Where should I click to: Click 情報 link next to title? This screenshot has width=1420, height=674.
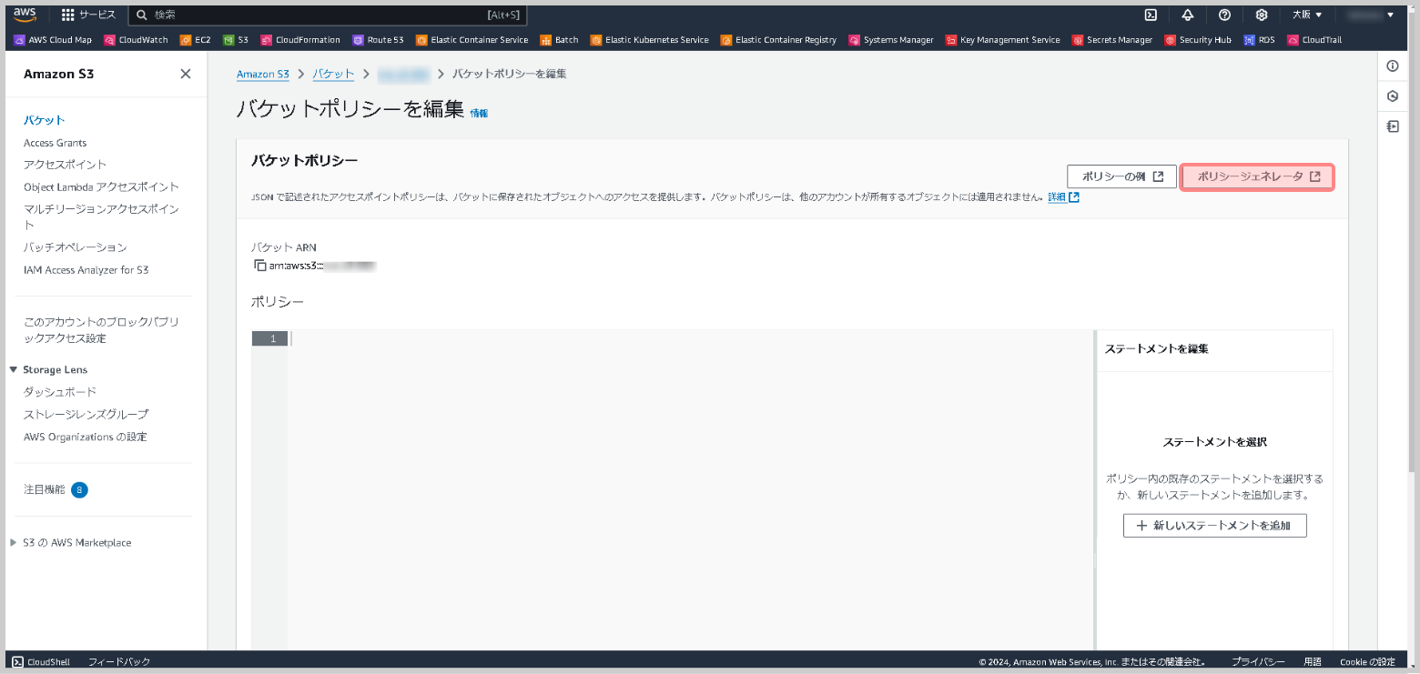tap(479, 114)
